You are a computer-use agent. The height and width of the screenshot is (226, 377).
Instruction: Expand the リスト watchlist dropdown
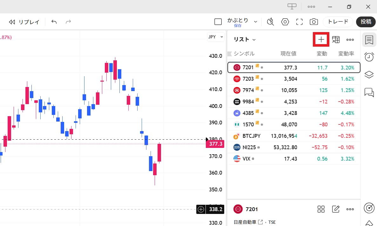click(x=245, y=39)
